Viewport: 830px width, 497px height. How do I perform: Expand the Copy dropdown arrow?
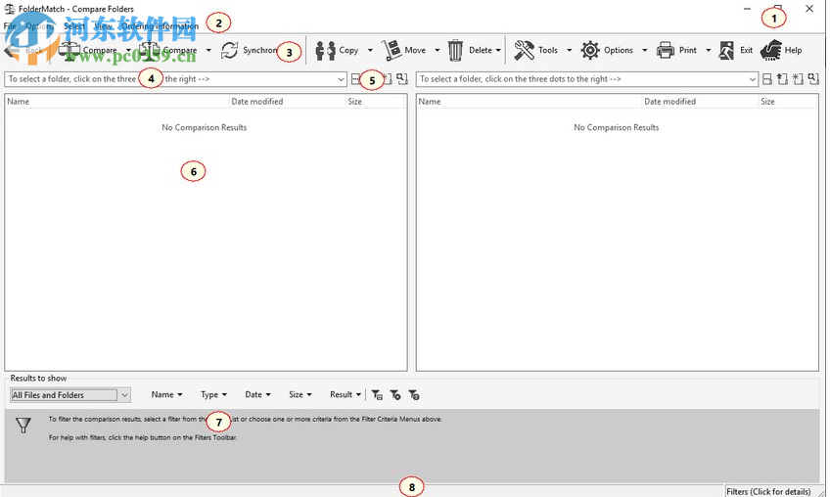click(x=370, y=50)
